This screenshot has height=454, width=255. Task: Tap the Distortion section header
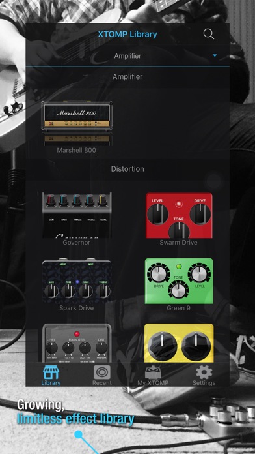127,169
